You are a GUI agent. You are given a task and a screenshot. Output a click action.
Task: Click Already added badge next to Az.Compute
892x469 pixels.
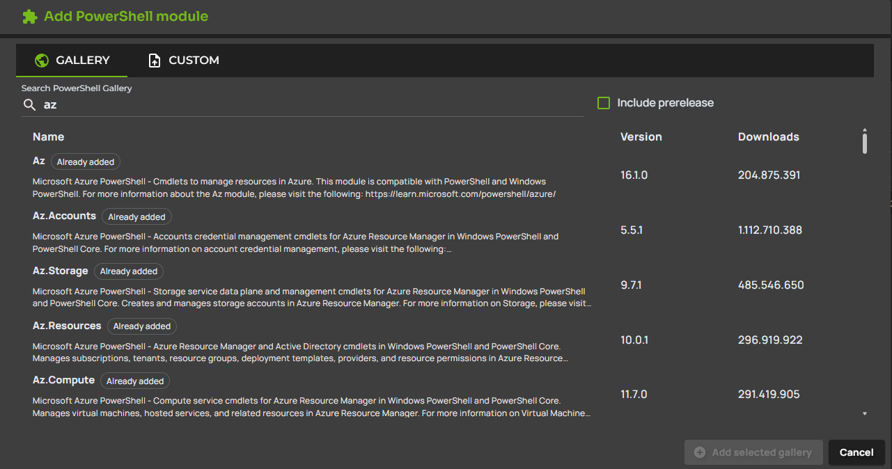[x=135, y=381]
